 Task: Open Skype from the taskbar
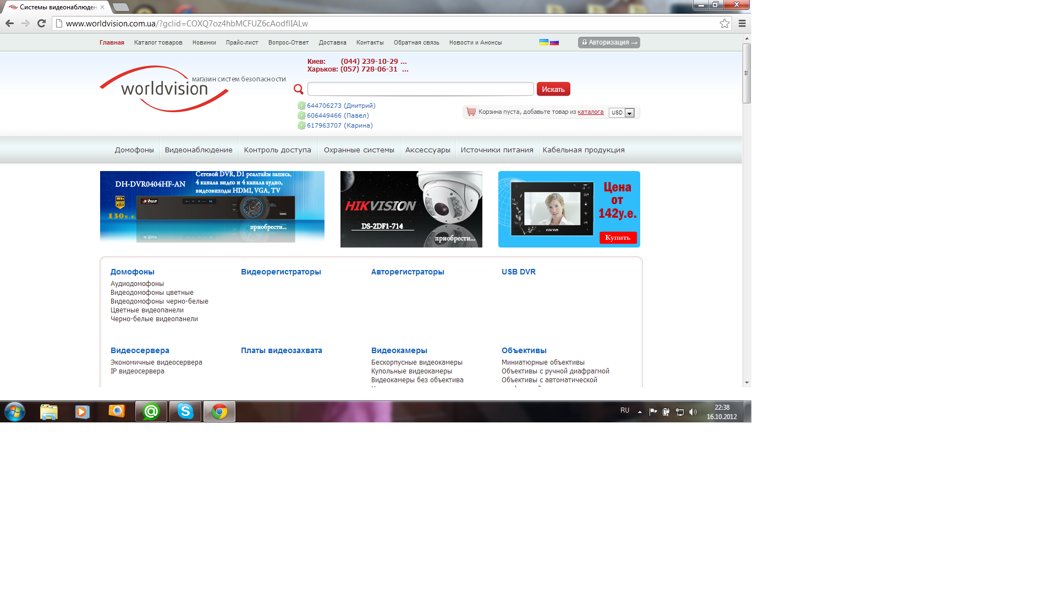pos(185,411)
